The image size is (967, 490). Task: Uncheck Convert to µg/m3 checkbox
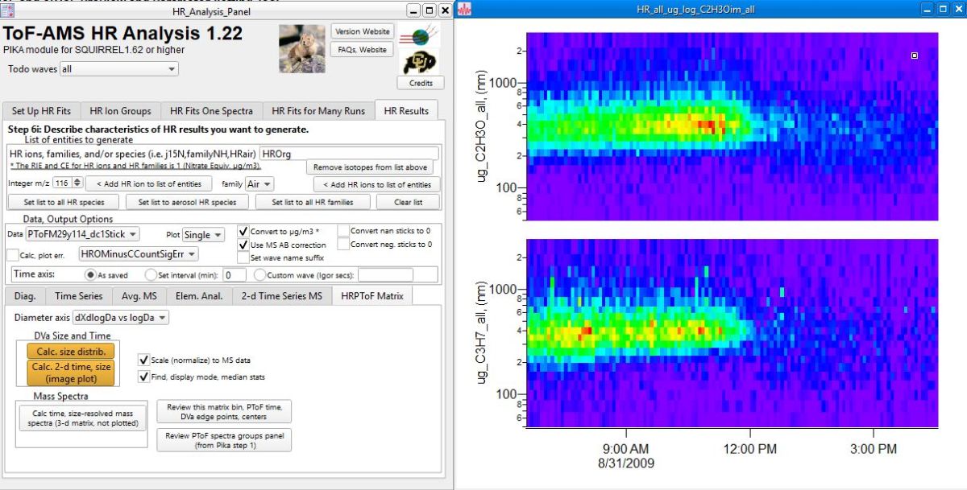243,231
